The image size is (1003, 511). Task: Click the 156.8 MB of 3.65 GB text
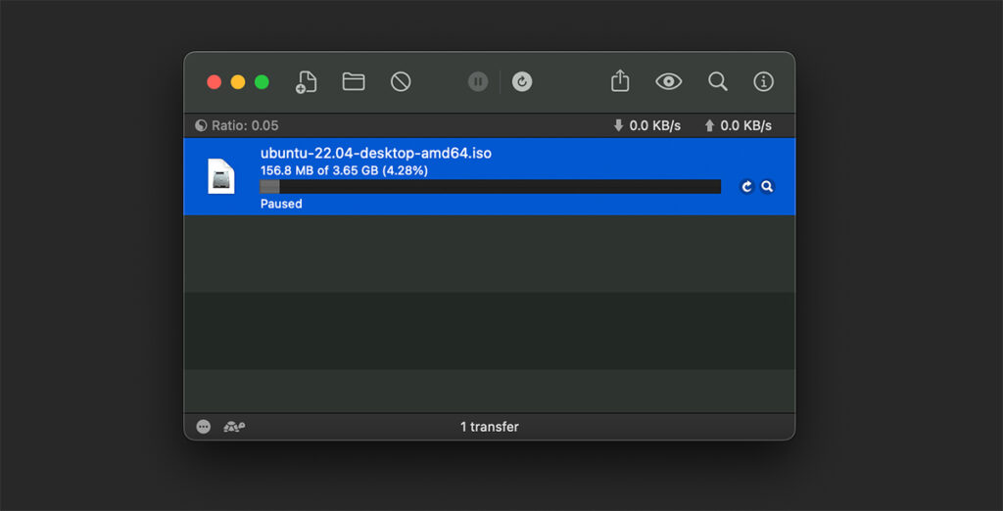[x=344, y=170]
